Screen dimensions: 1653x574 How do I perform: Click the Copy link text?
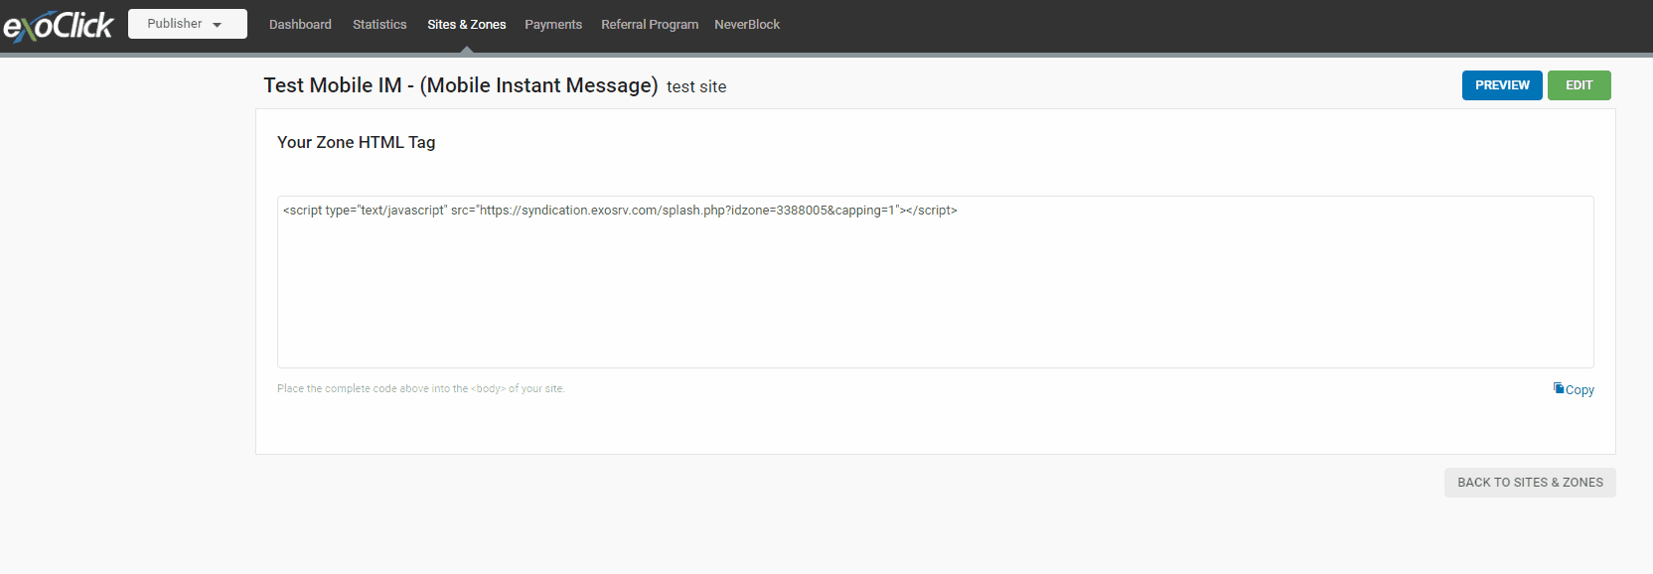click(x=1580, y=390)
